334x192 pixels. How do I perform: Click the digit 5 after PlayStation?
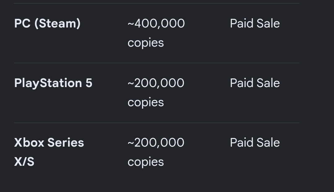(x=89, y=83)
